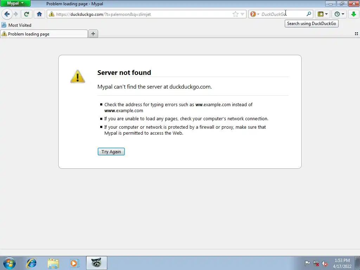Click the network connection suggestion text

click(186, 119)
